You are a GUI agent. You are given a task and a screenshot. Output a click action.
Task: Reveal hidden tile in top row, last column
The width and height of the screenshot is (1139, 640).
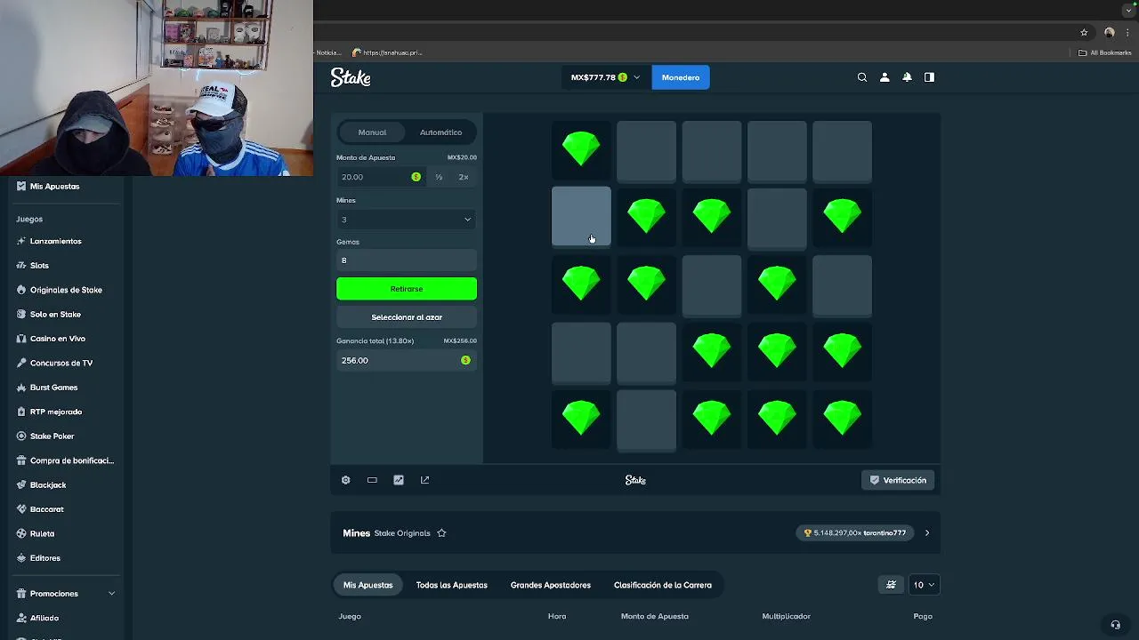click(x=842, y=151)
